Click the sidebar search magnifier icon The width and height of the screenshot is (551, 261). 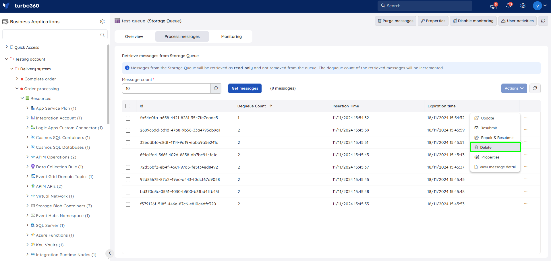pos(103,35)
